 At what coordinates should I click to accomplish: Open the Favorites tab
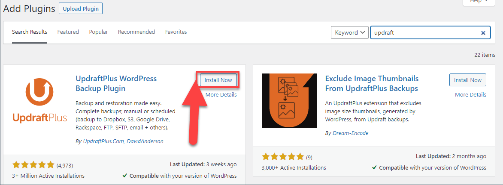pos(176,32)
